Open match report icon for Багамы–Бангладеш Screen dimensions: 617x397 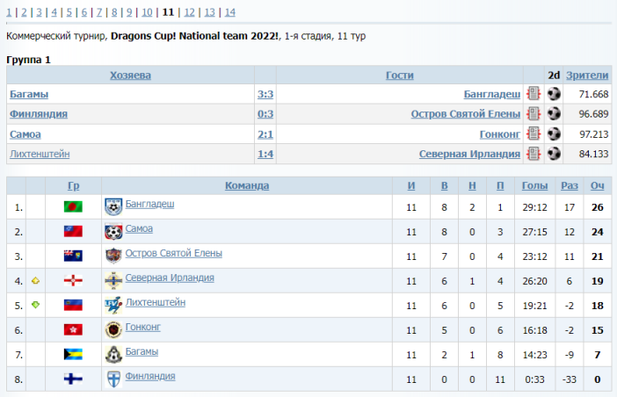point(533,94)
